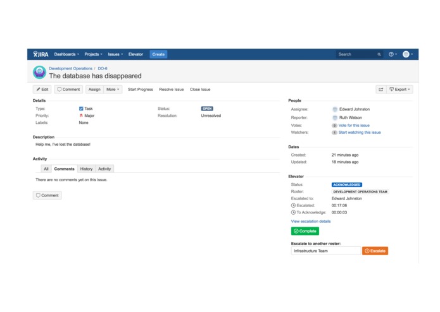Viewport: 440px width, 312px height.
Task: Click the To Acknowledge time 00:00:03
Action: [x=339, y=212]
